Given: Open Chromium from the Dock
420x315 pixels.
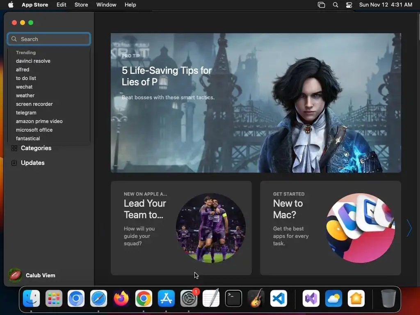Looking at the screenshot, I should click(76, 298).
